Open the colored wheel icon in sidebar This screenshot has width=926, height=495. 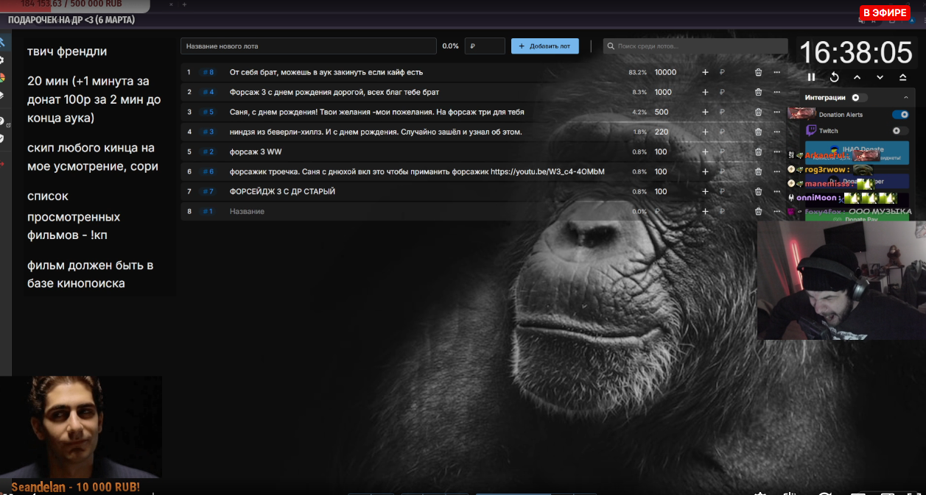[2, 77]
